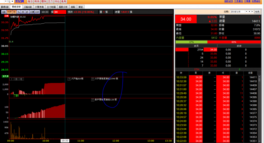Click the ? icon beside 散戶累積買賣超128張
264x143 pixels.
click(93, 100)
